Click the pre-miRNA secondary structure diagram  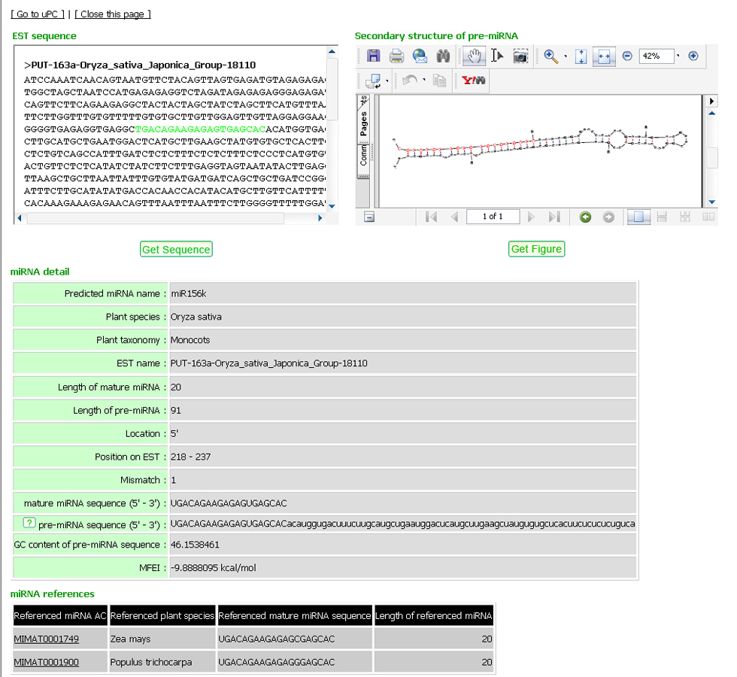540,146
